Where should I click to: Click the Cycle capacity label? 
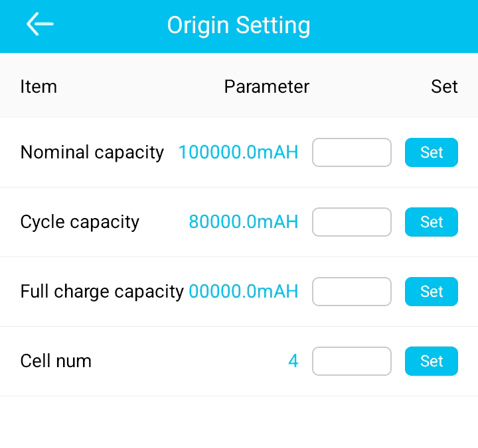coord(80,222)
